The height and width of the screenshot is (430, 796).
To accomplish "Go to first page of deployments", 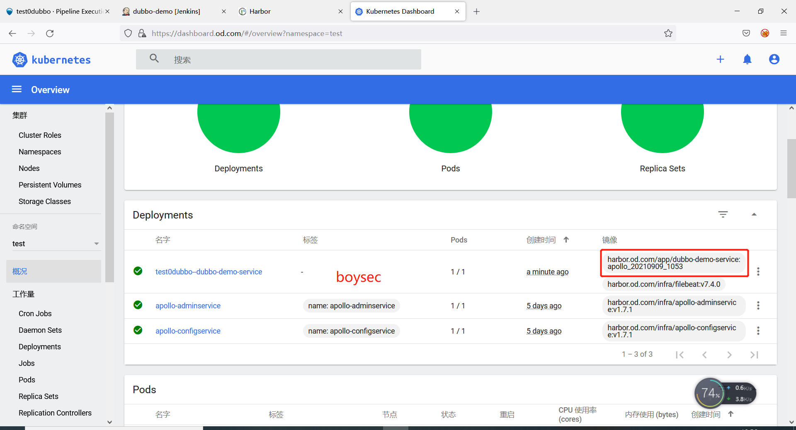I will click(680, 355).
